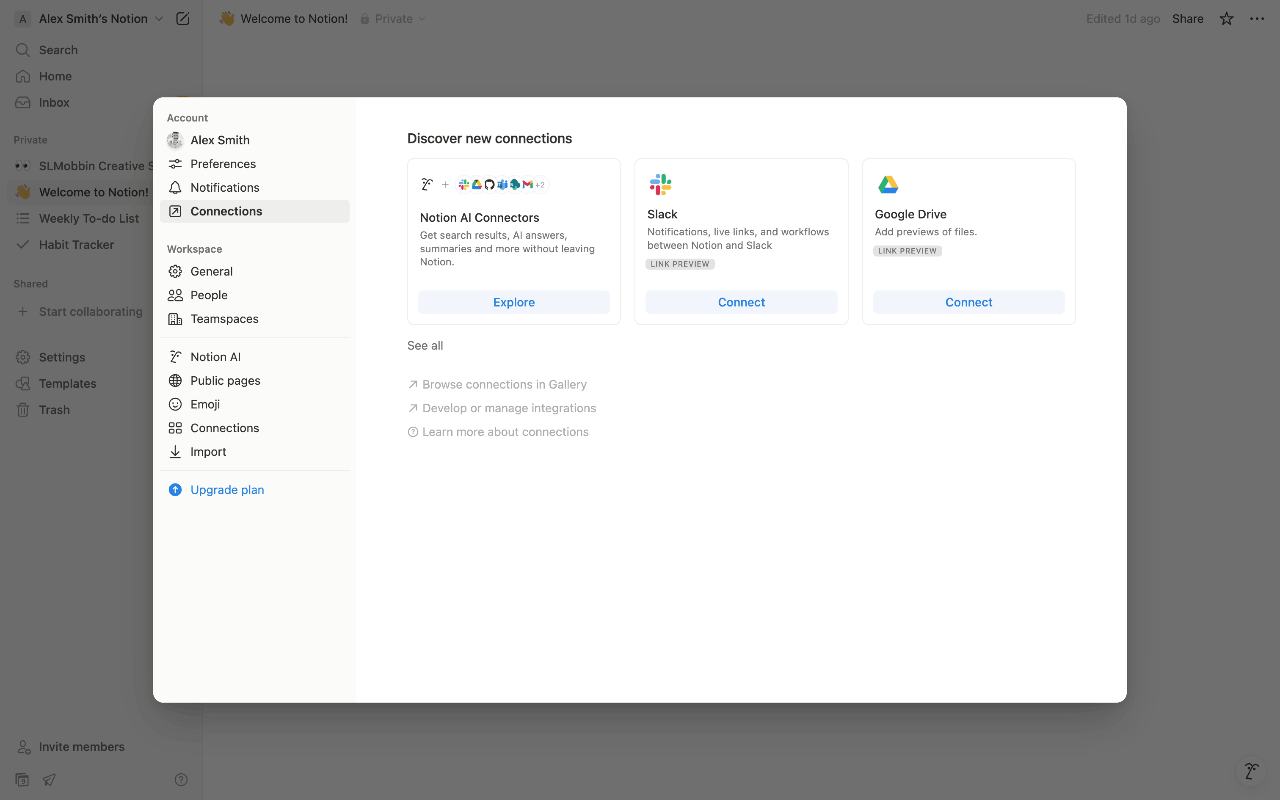Switch to Notion AI settings section
The width and height of the screenshot is (1280, 800).
tap(215, 356)
